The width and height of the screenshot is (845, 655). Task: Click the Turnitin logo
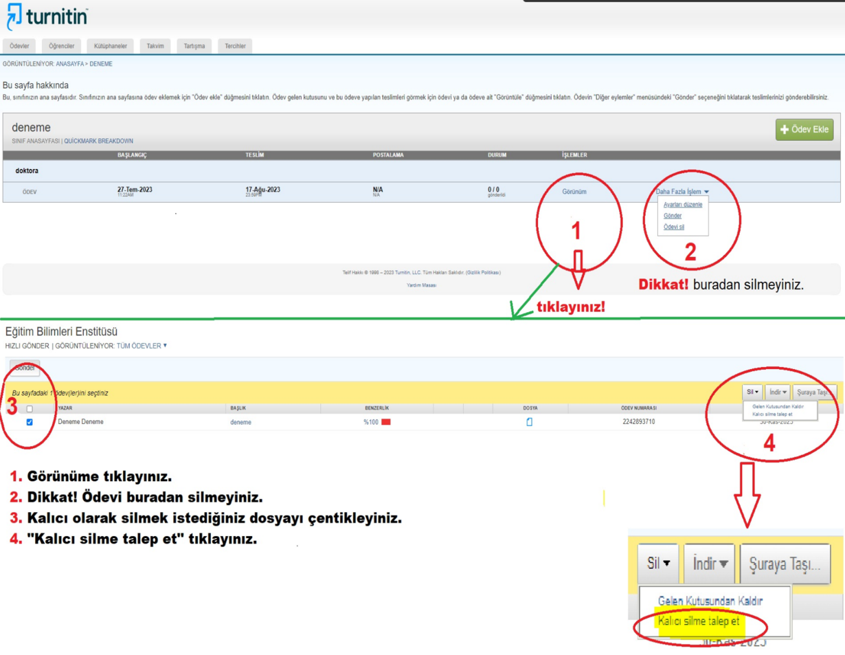click(47, 17)
